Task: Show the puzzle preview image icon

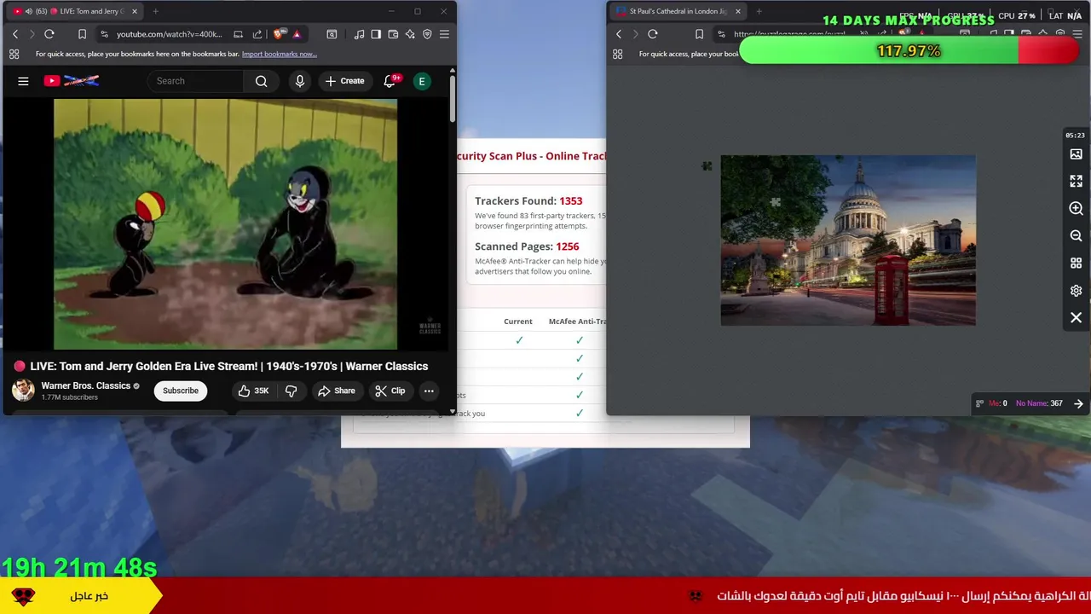Action: coord(1076,154)
